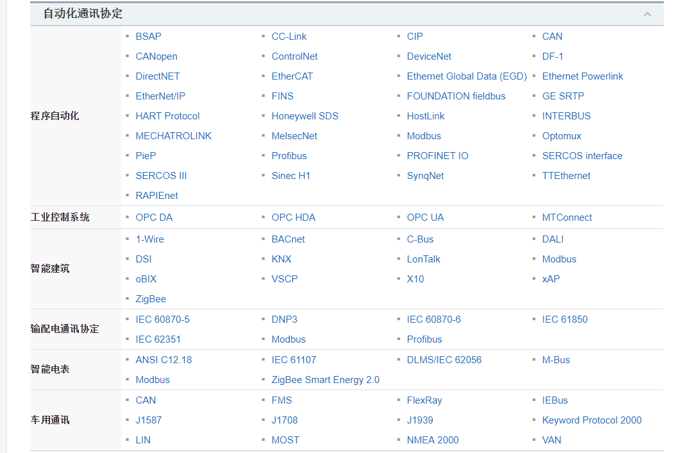
Task: Open the SynqNet link
Action: (425, 176)
